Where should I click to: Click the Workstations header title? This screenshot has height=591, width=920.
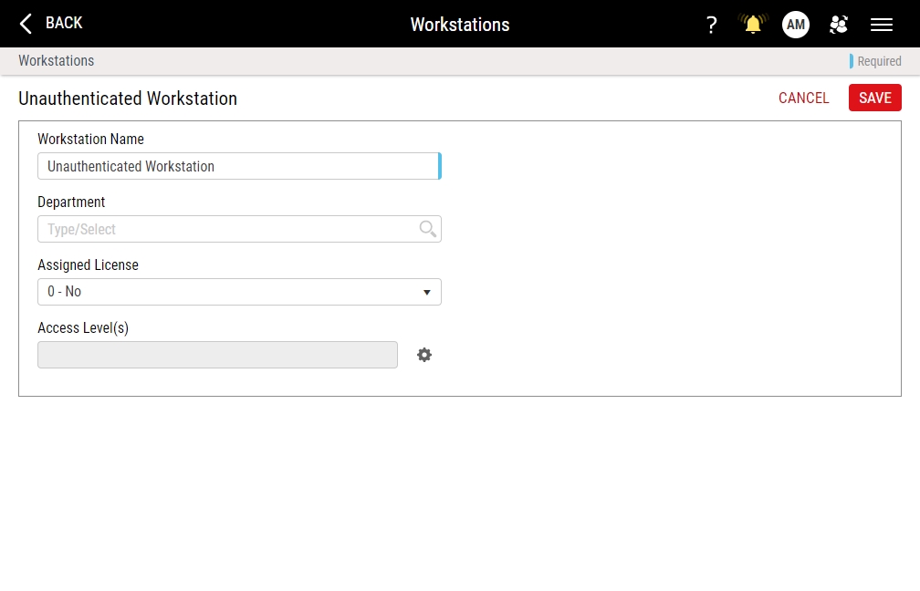tap(460, 25)
